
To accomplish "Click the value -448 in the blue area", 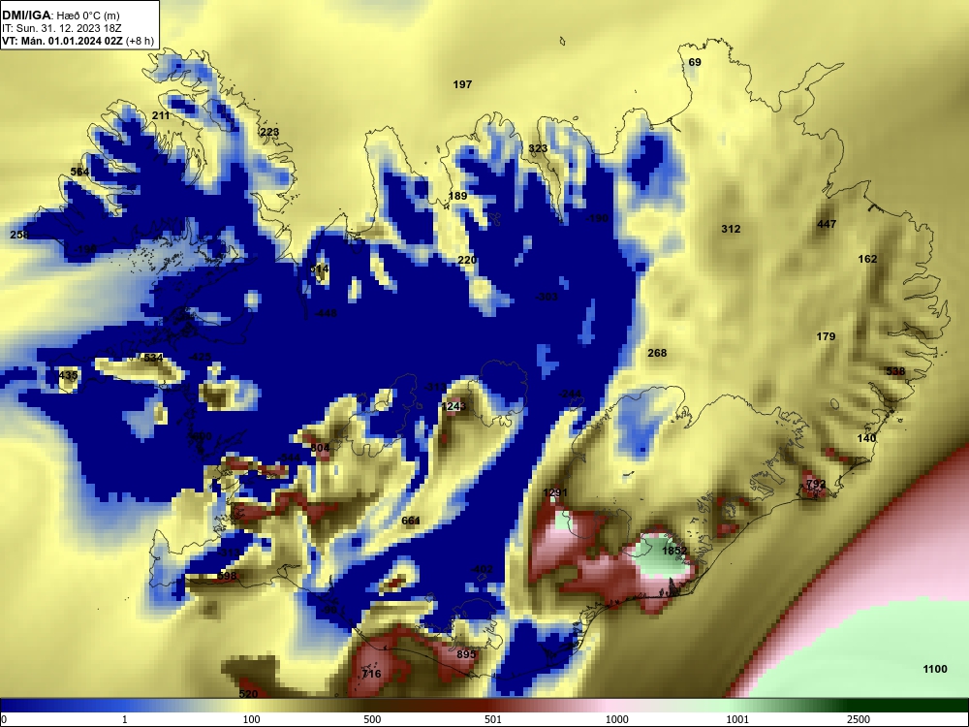I will (325, 313).
